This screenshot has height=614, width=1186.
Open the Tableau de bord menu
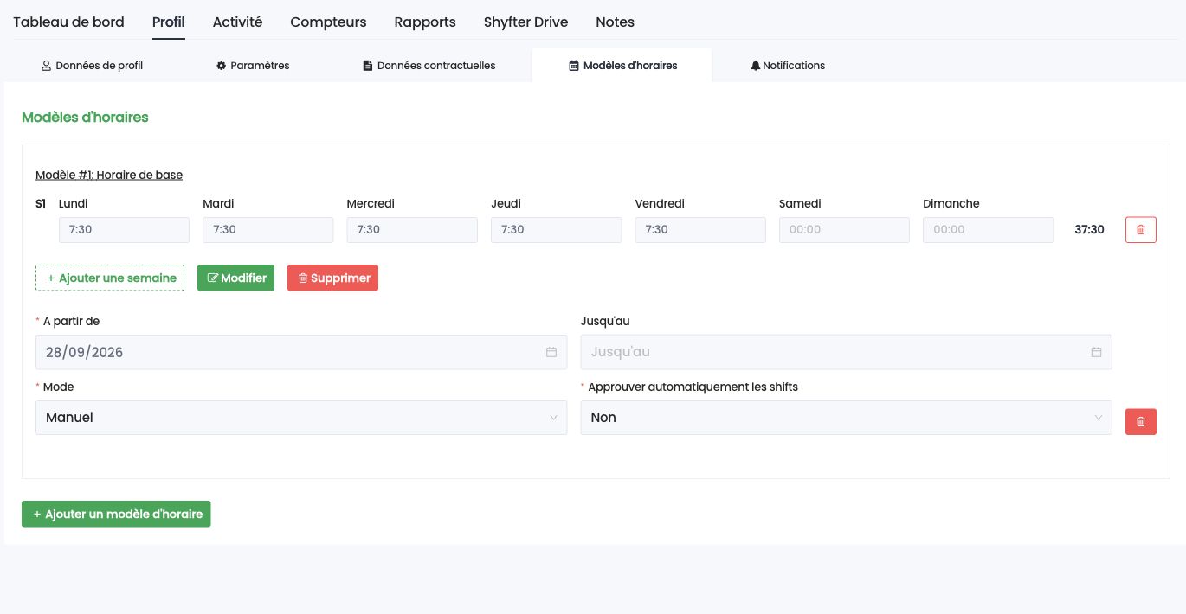coord(68,22)
